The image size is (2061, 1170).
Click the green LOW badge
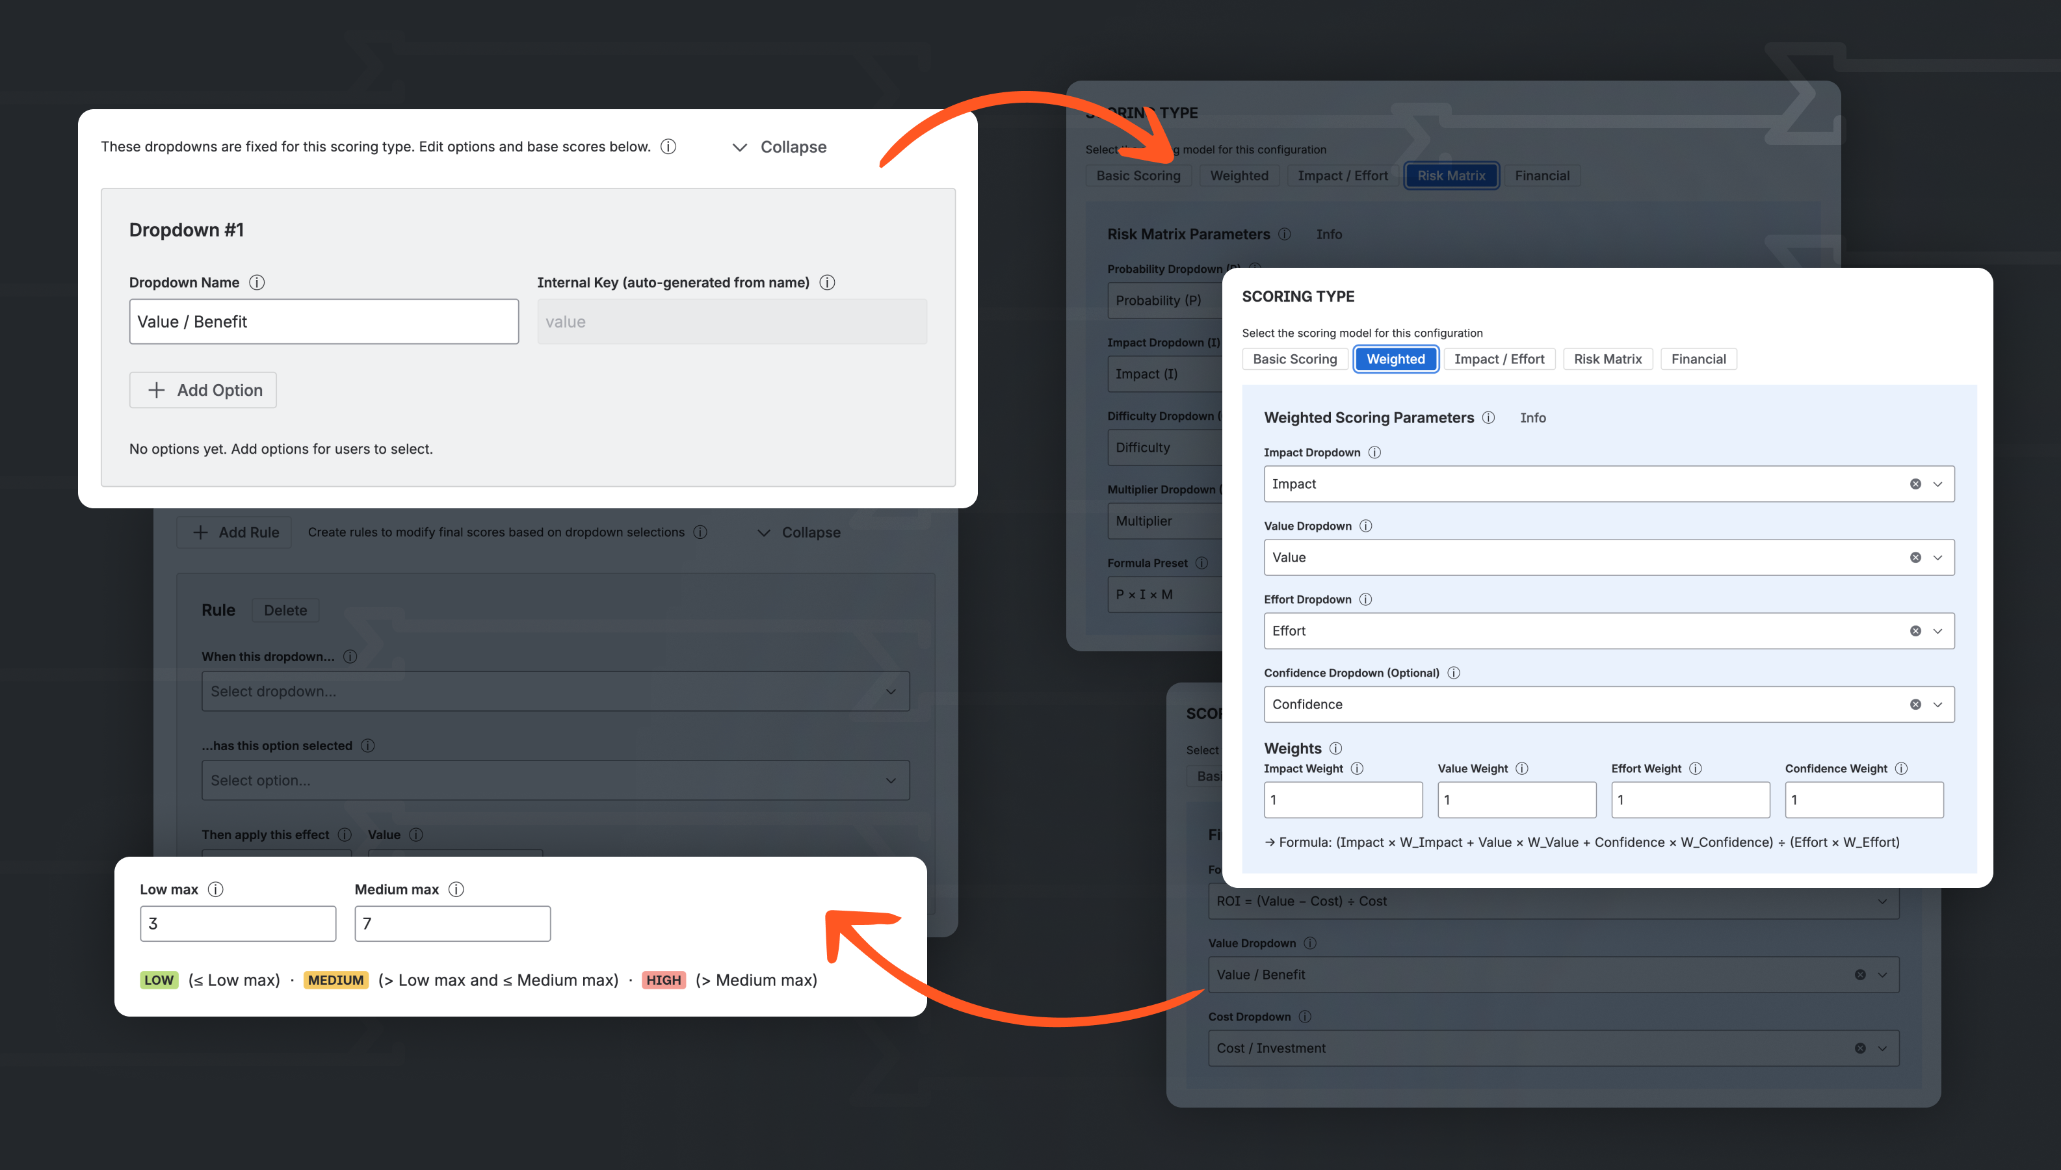(x=159, y=980)
